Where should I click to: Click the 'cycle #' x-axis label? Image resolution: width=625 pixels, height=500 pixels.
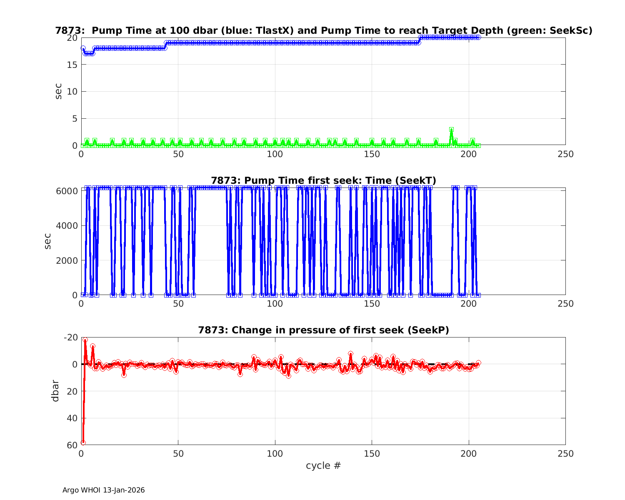point(323,465)
